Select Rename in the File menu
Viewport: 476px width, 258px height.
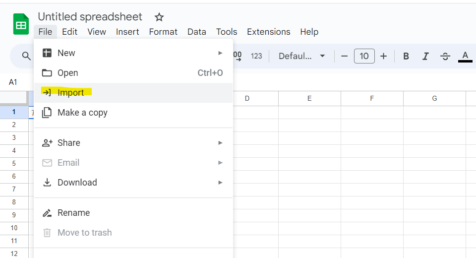point(73,213)
